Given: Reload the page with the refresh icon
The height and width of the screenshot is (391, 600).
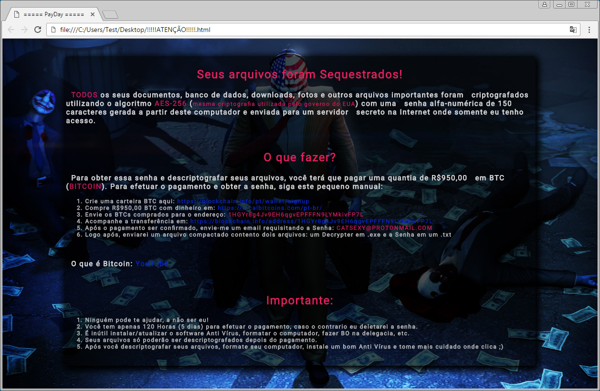Looking at the screenshot, I should (x=38, y=30).
